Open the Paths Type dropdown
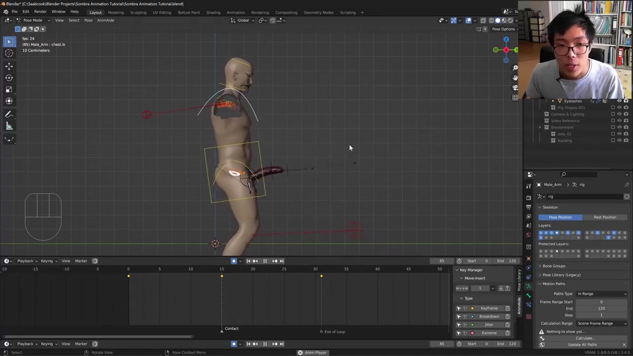 (x=601, y=294)
